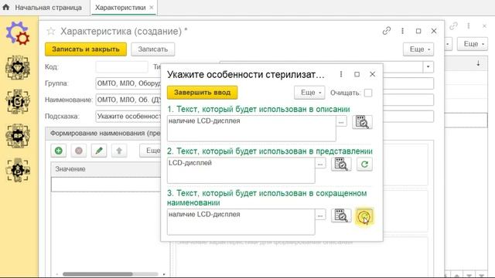This screenshot has height=278, width=495.
Task: Click refresh icon for short name text
Action: click(x=364, y=216)
